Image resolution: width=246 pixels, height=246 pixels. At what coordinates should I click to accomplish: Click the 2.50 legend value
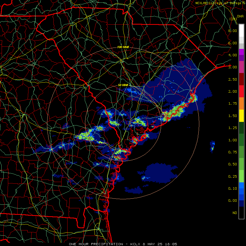[x=233, y=79]
